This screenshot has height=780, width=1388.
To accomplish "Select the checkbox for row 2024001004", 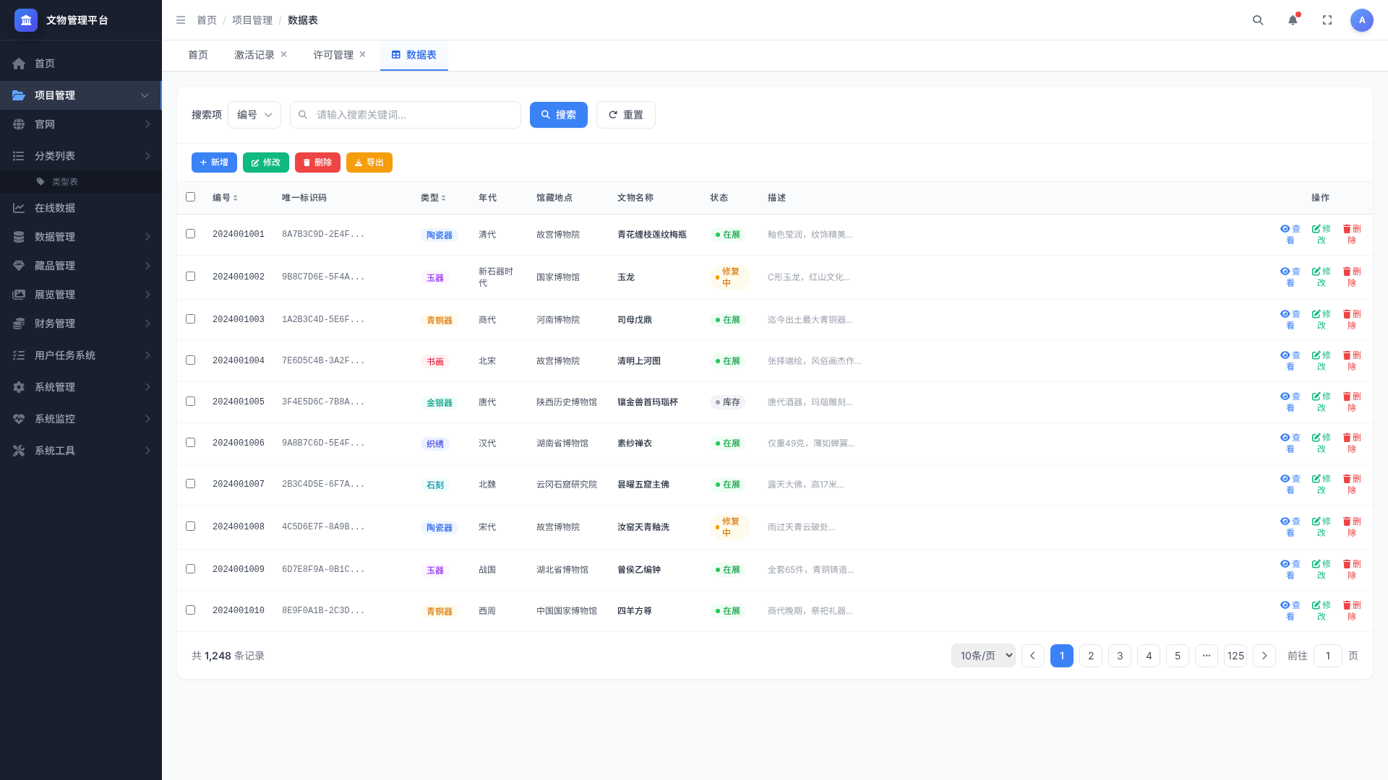I will [x=191, y=360].
